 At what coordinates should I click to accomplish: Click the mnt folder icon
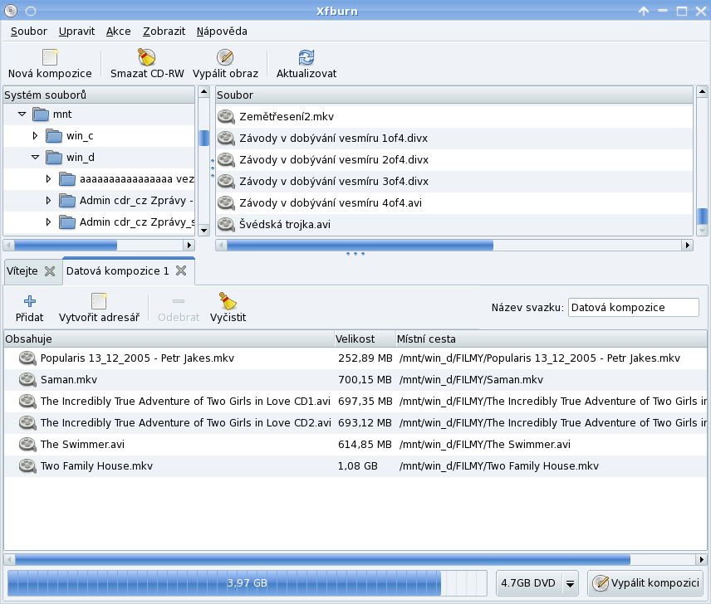tap(41, 114)
